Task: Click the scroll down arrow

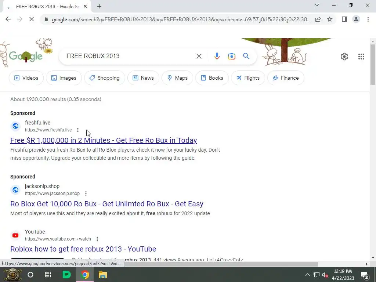Action: pyautogui.click(x=373, y=258)
